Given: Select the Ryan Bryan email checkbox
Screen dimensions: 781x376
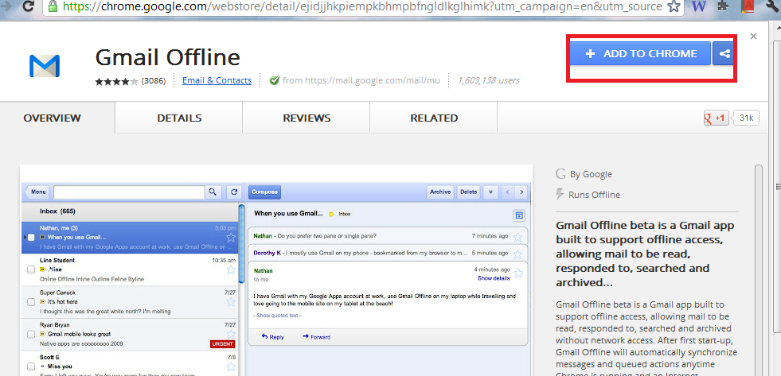Looking at the screenshot, I should [x=31, y=335].
